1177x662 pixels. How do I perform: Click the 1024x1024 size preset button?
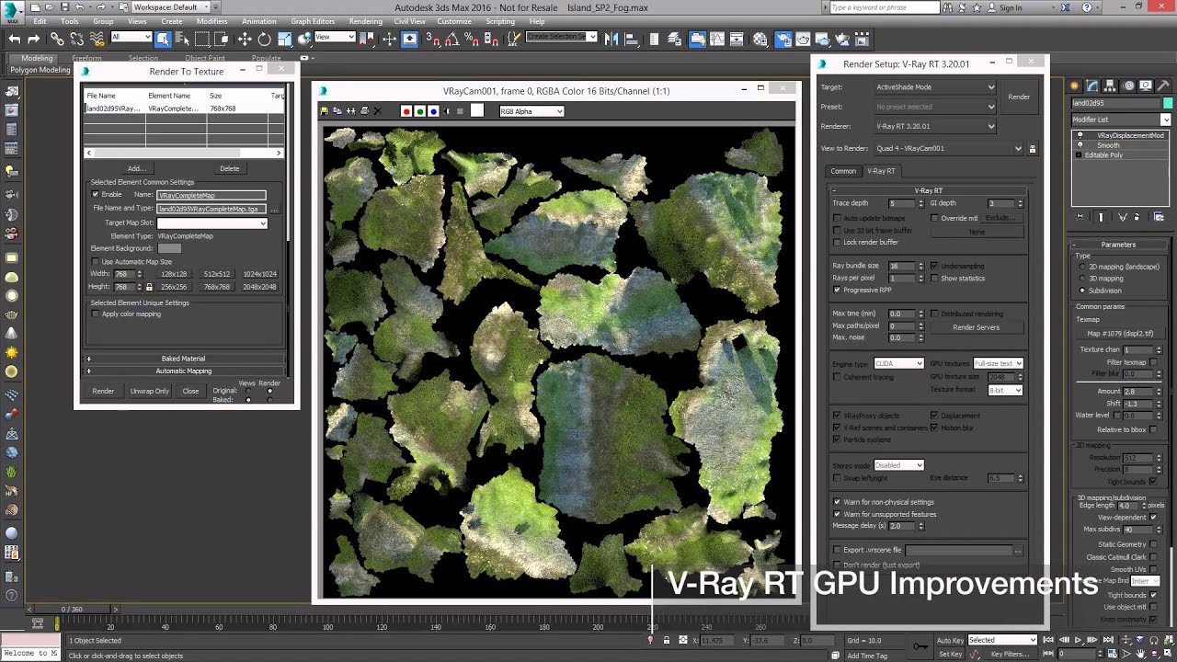[x=260, y=274]
